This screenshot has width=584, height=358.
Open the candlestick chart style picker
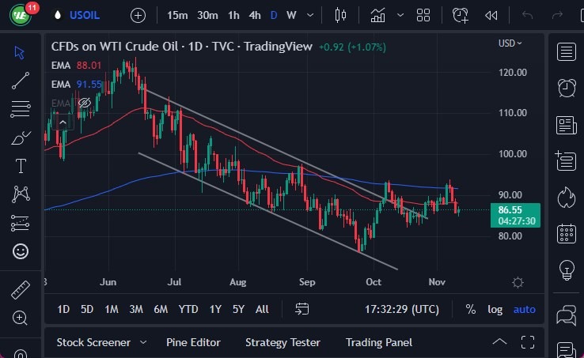pyautogui.click(x=341, y=15)
